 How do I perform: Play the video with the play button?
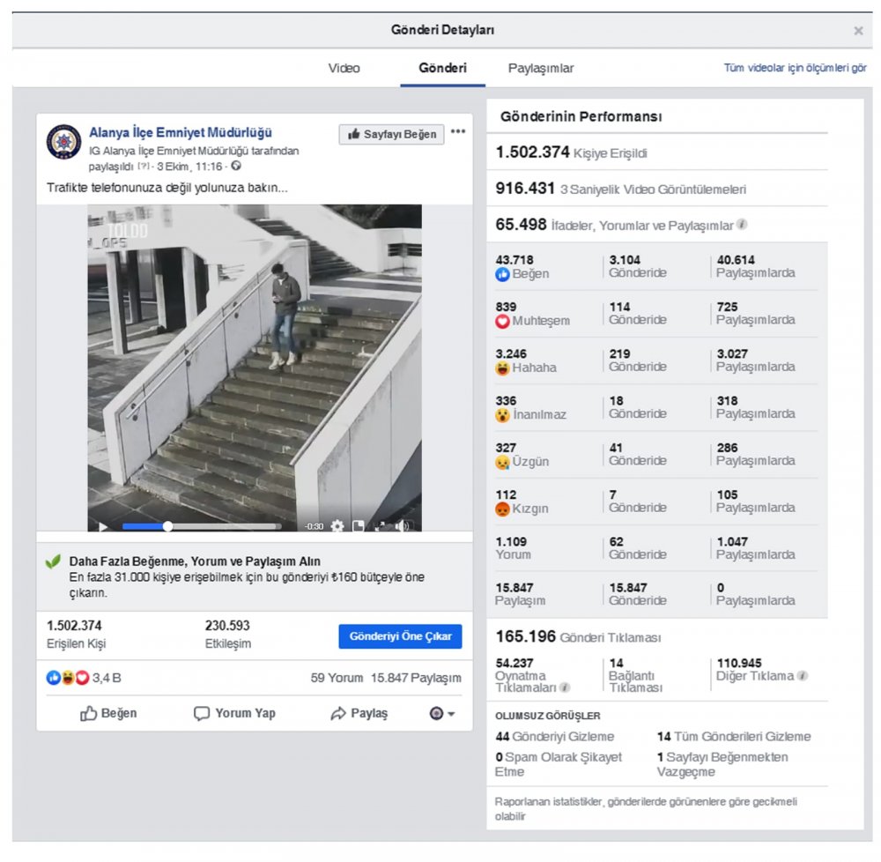pos(103,527)
